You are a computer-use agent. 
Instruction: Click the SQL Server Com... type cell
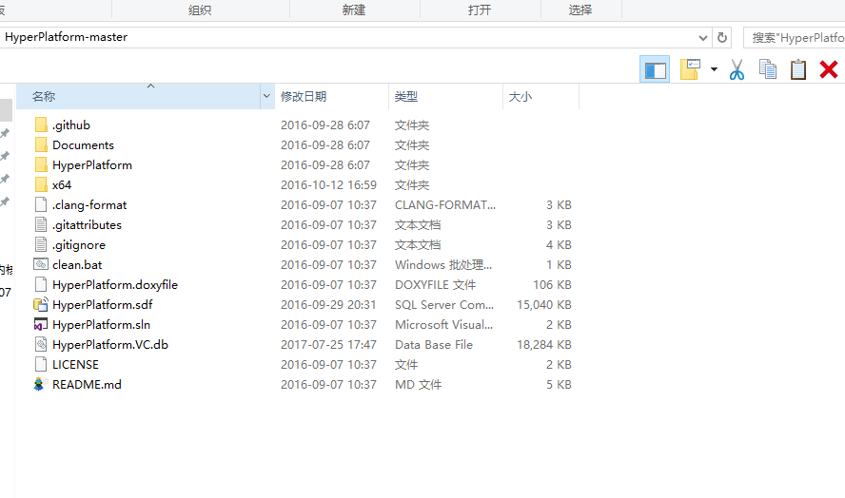point(444,305)
